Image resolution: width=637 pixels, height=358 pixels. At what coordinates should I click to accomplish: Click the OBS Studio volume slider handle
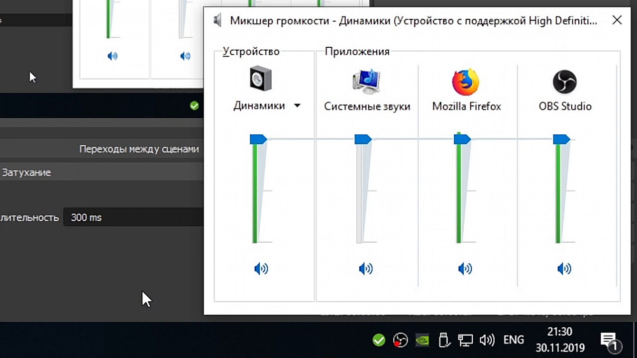tap(561, 139)
